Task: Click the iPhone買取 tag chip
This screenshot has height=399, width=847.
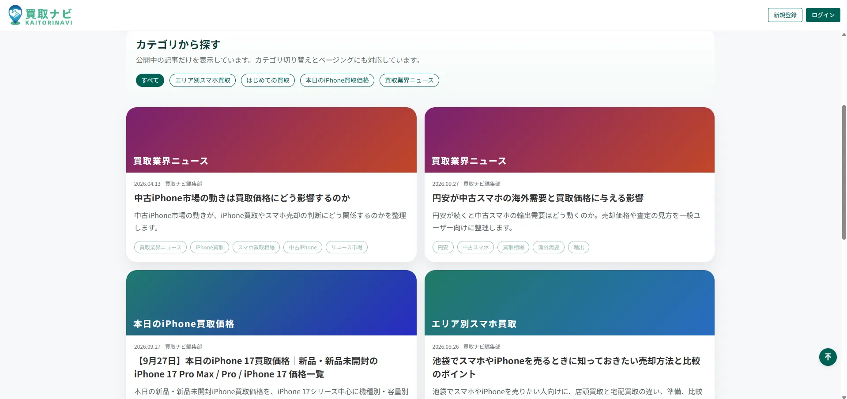Action: click(210, 247)
